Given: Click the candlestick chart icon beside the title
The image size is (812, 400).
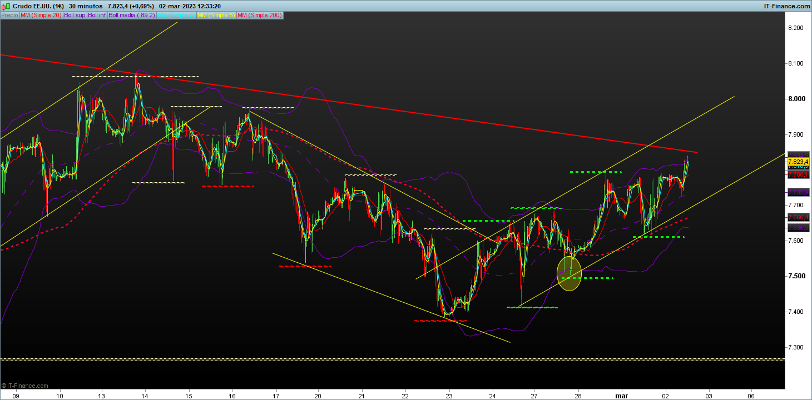Looking at the screenshot, I should click(6, 6).
